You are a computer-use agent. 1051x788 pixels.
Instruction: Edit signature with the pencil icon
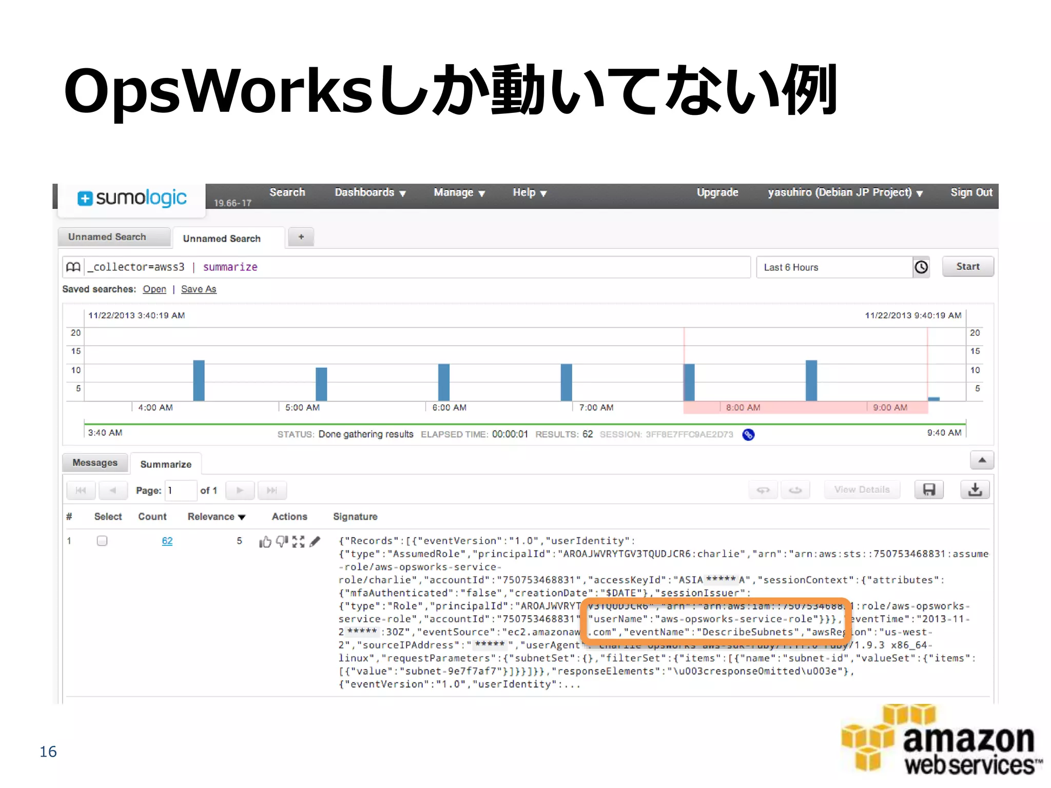tap(315, 541)
